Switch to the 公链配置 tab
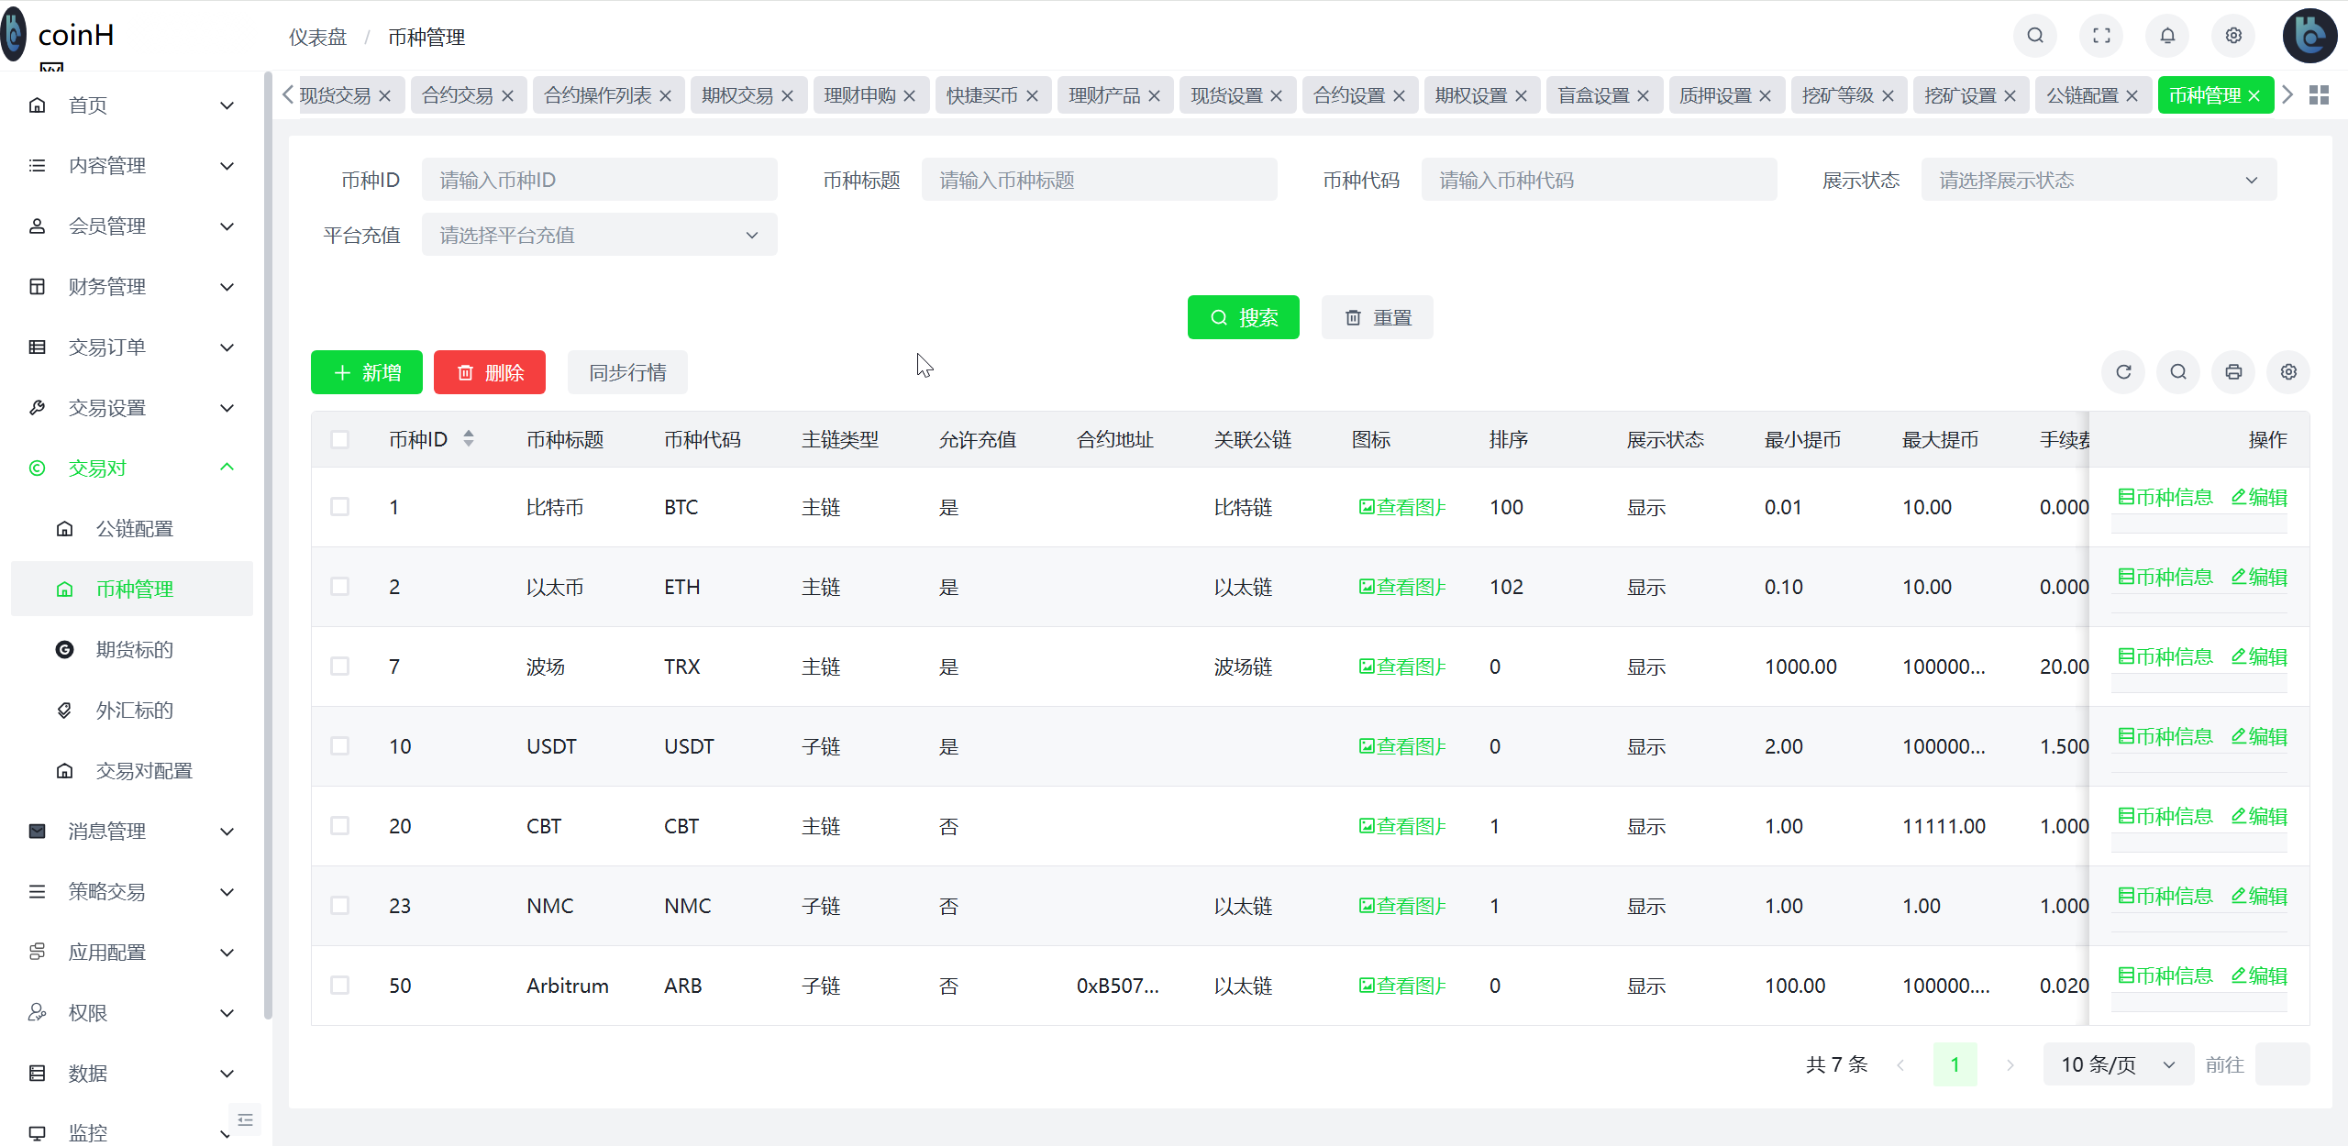2348x1146 pixels. pyautogui.click(x=2082, y=94)
